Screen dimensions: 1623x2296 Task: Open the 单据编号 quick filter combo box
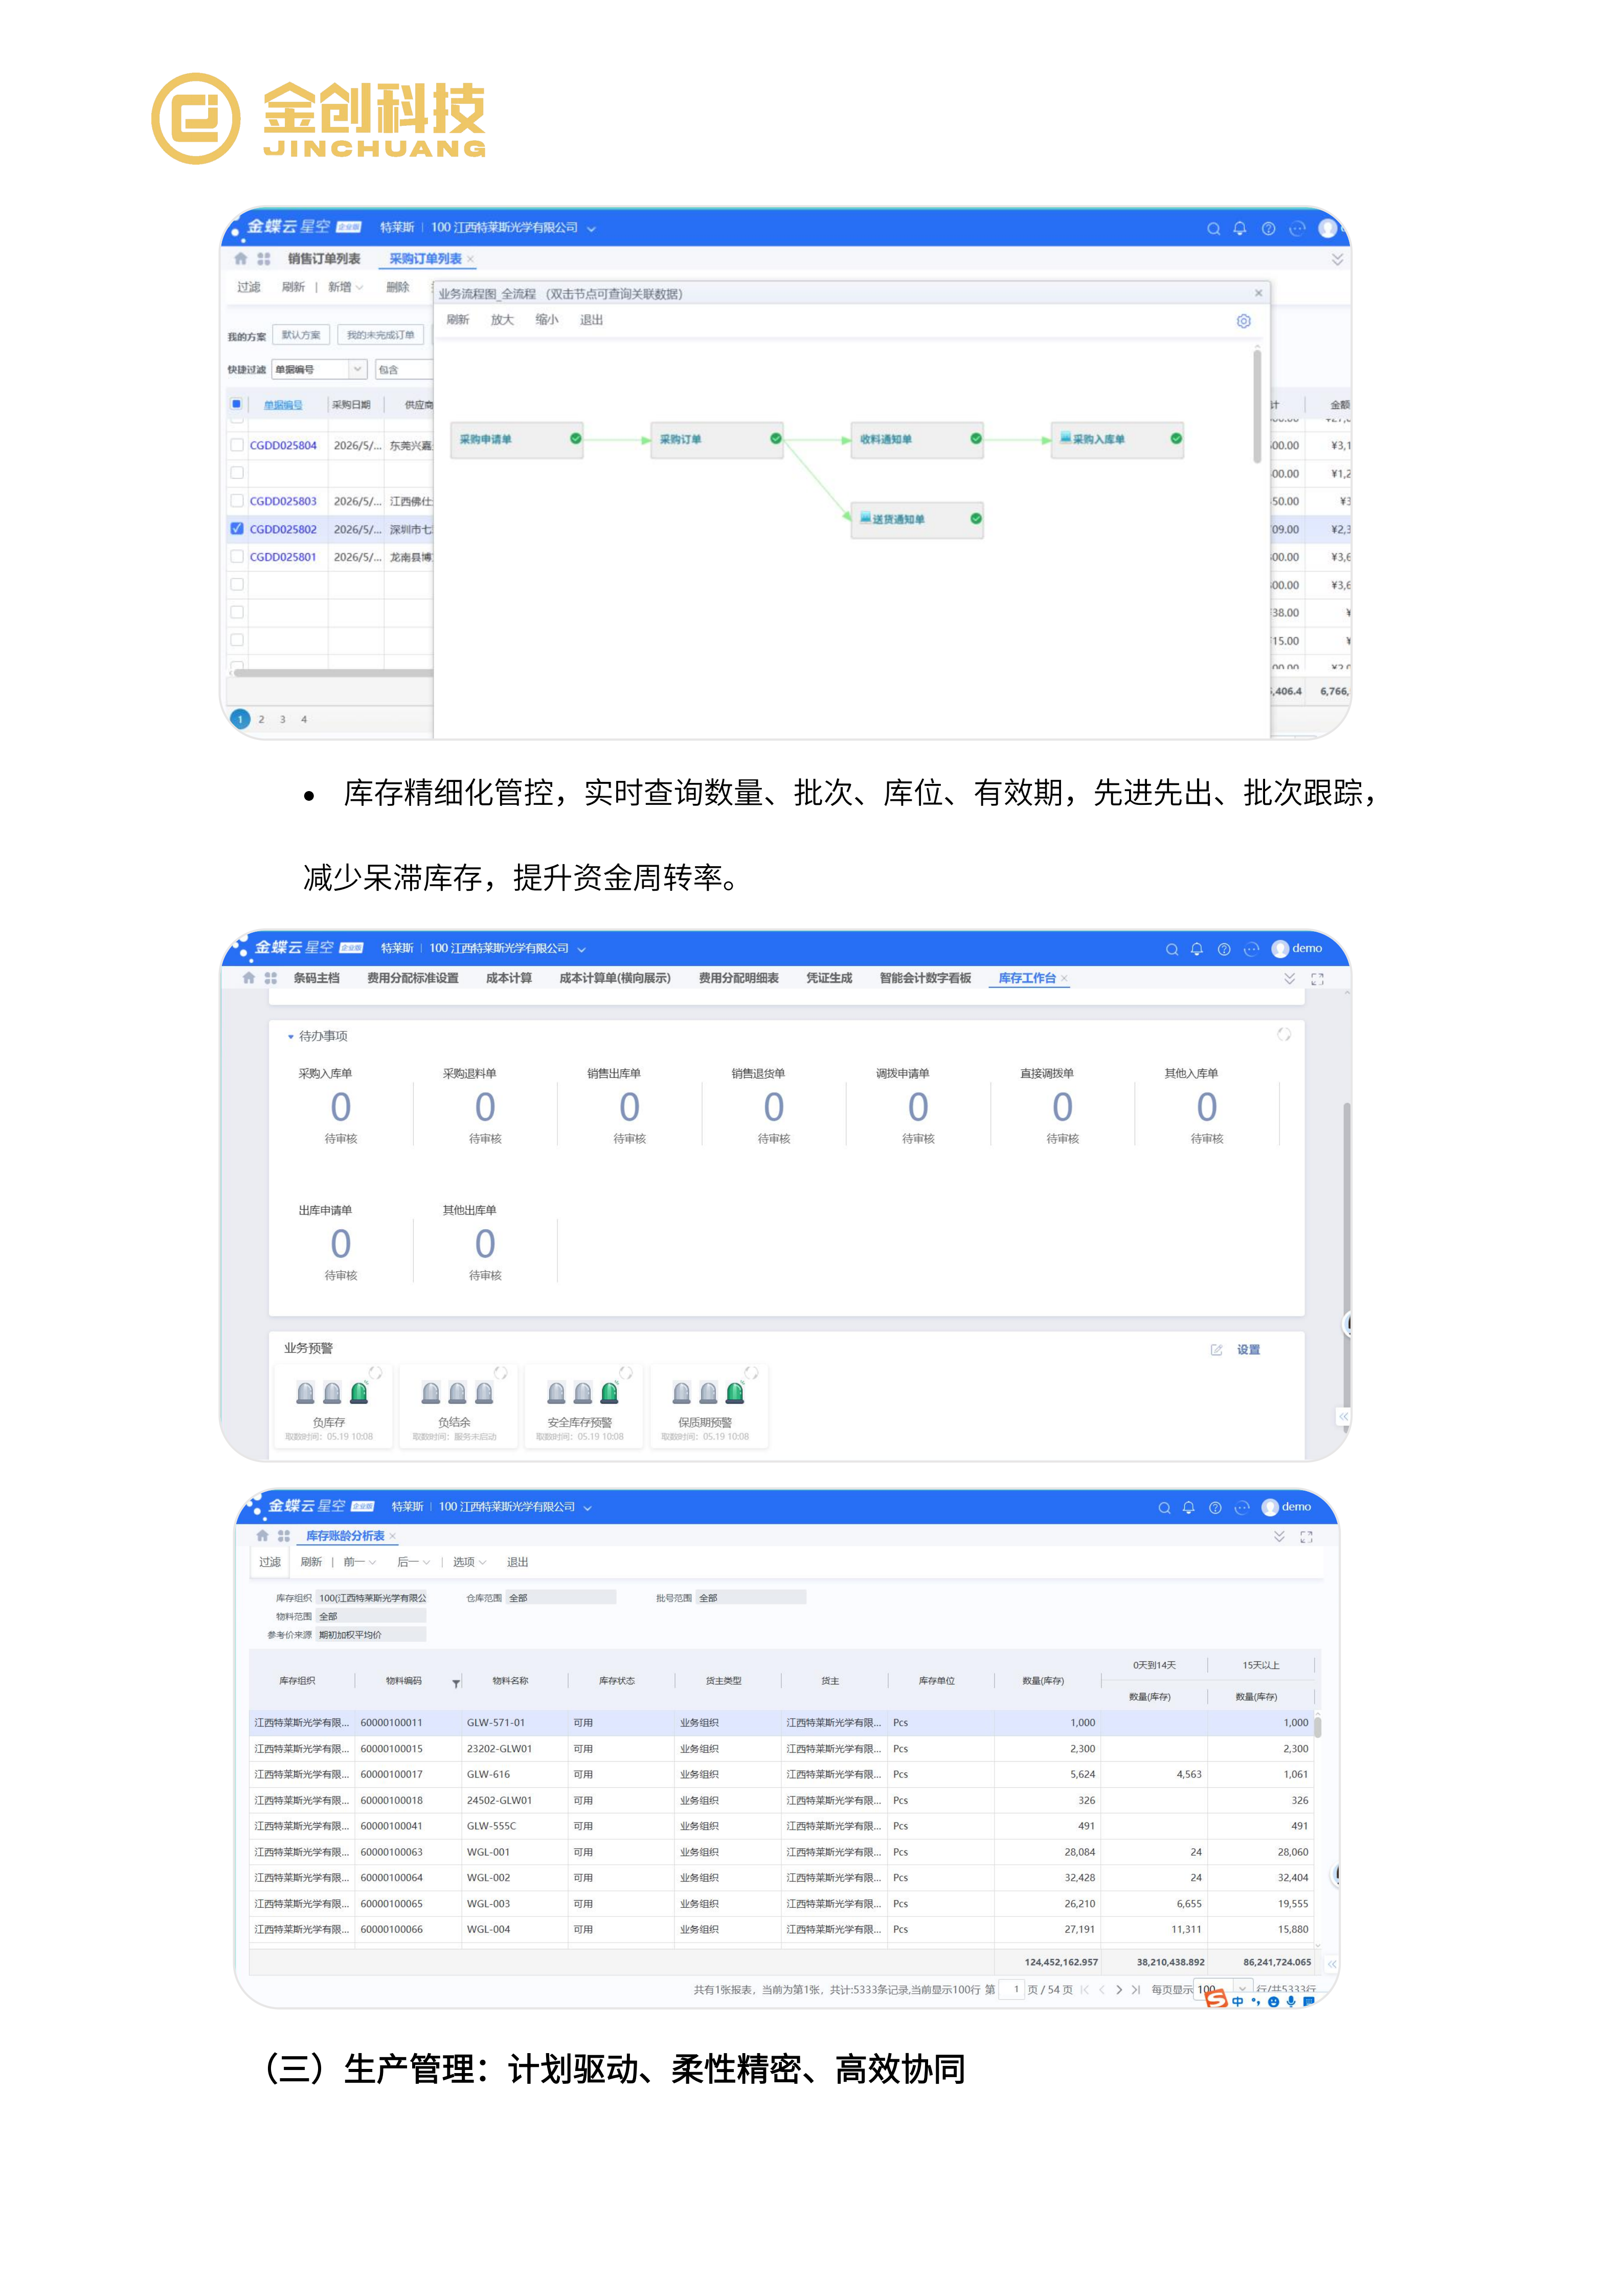pos(320,370)
